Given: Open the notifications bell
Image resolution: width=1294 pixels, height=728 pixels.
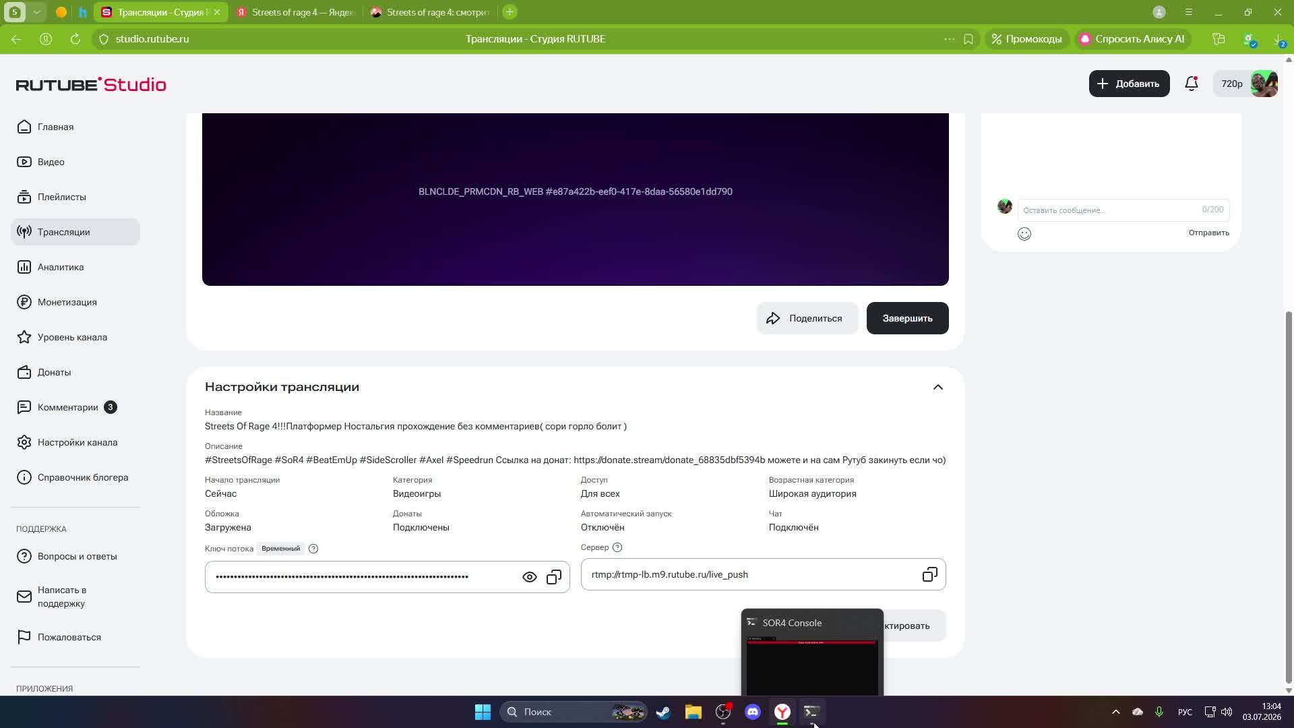Looking at the screenshot, I should (1192, 84).
